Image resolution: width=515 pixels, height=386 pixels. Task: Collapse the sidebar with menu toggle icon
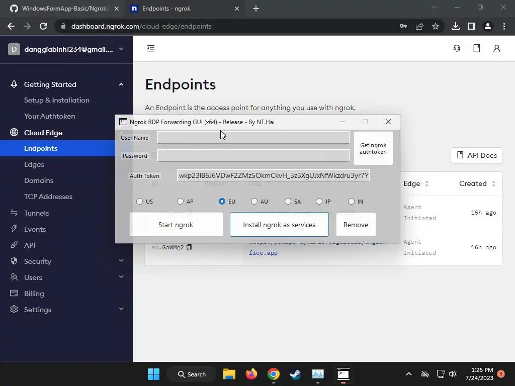click(x=151, y=48)
